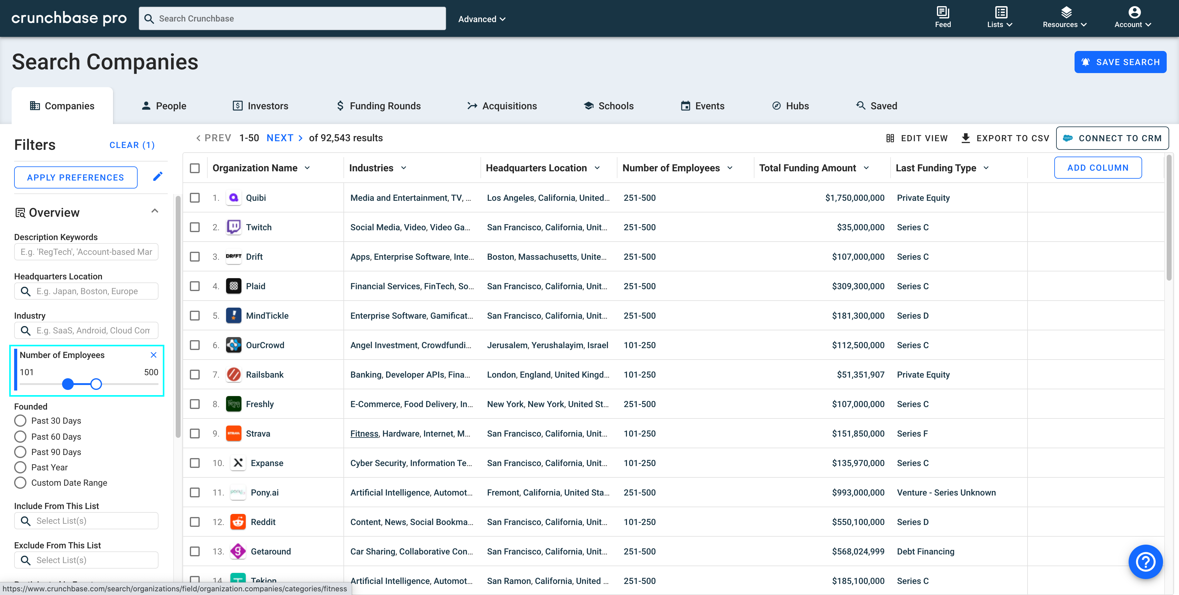Click the Connect to CRM button
The height and width of the screenshot is (595, 1179).
[x=1112, y=138]
